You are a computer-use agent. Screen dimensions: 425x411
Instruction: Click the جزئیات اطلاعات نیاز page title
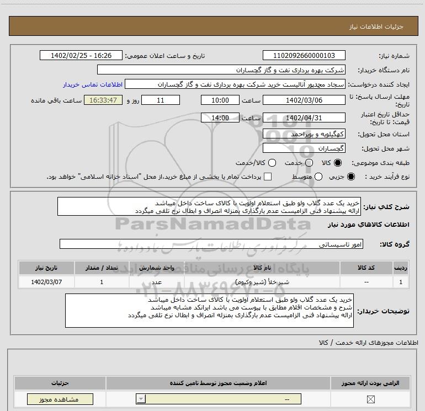(x=376, y=26)
